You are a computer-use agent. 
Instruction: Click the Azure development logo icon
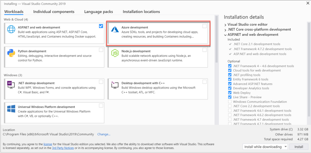pos(115,29)
